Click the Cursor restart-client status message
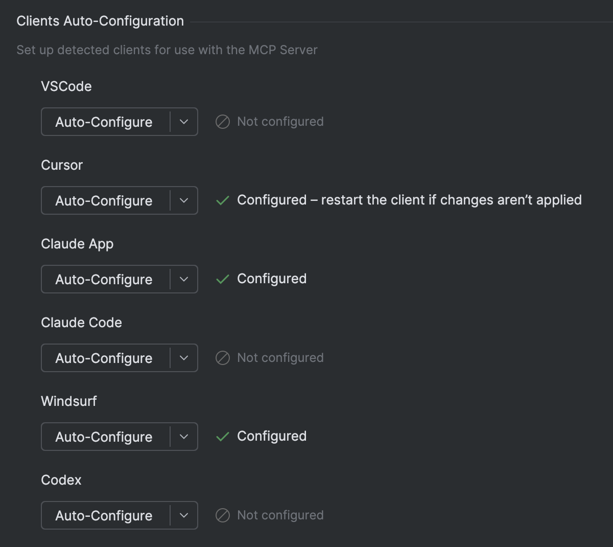 pos(409,200)
